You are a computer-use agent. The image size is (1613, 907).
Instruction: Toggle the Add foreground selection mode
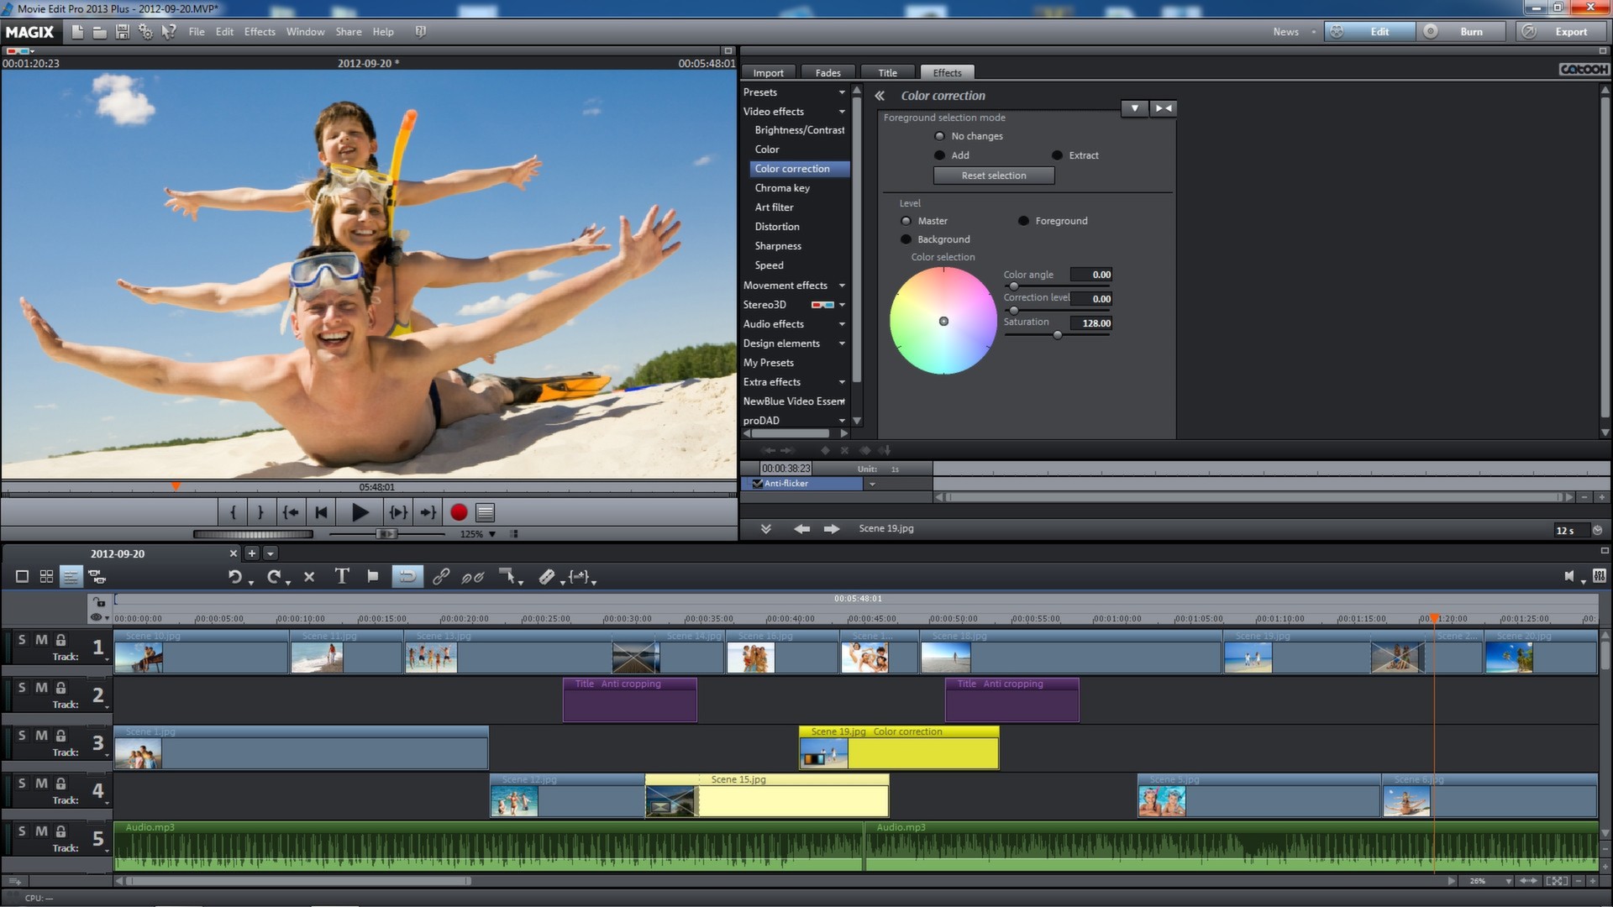click(x=938, y=154)
